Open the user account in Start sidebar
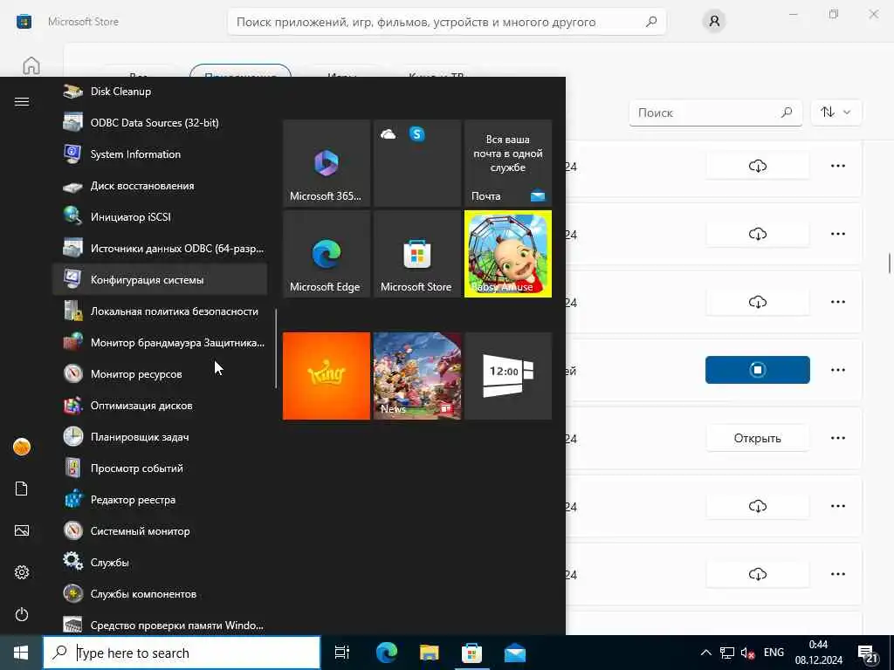Viewport: 894px width, 670px height. 22,447
